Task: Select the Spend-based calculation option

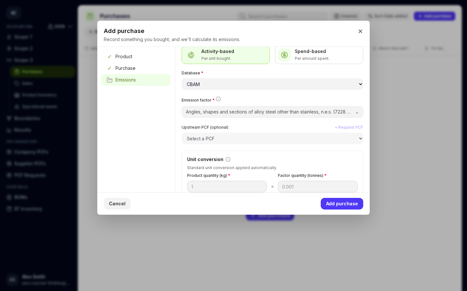Action: (319, 55)
